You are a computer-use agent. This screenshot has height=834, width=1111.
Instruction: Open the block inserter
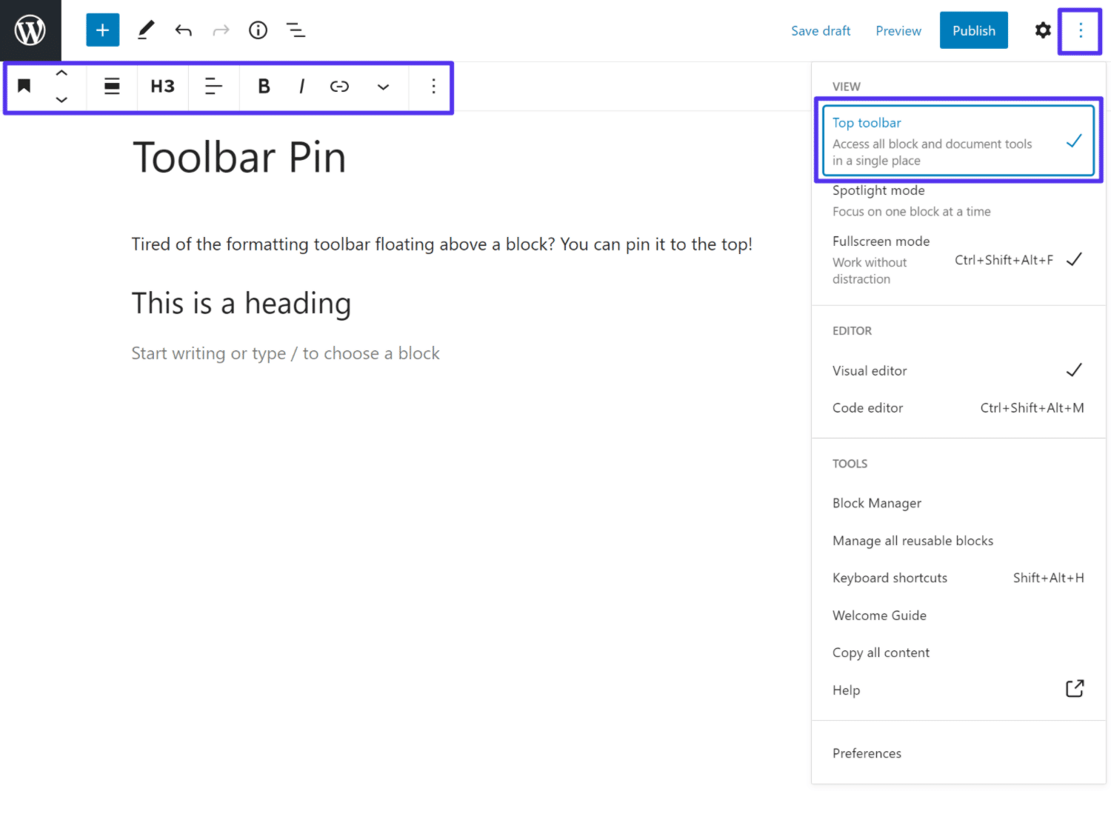click(x=102, y=30)
